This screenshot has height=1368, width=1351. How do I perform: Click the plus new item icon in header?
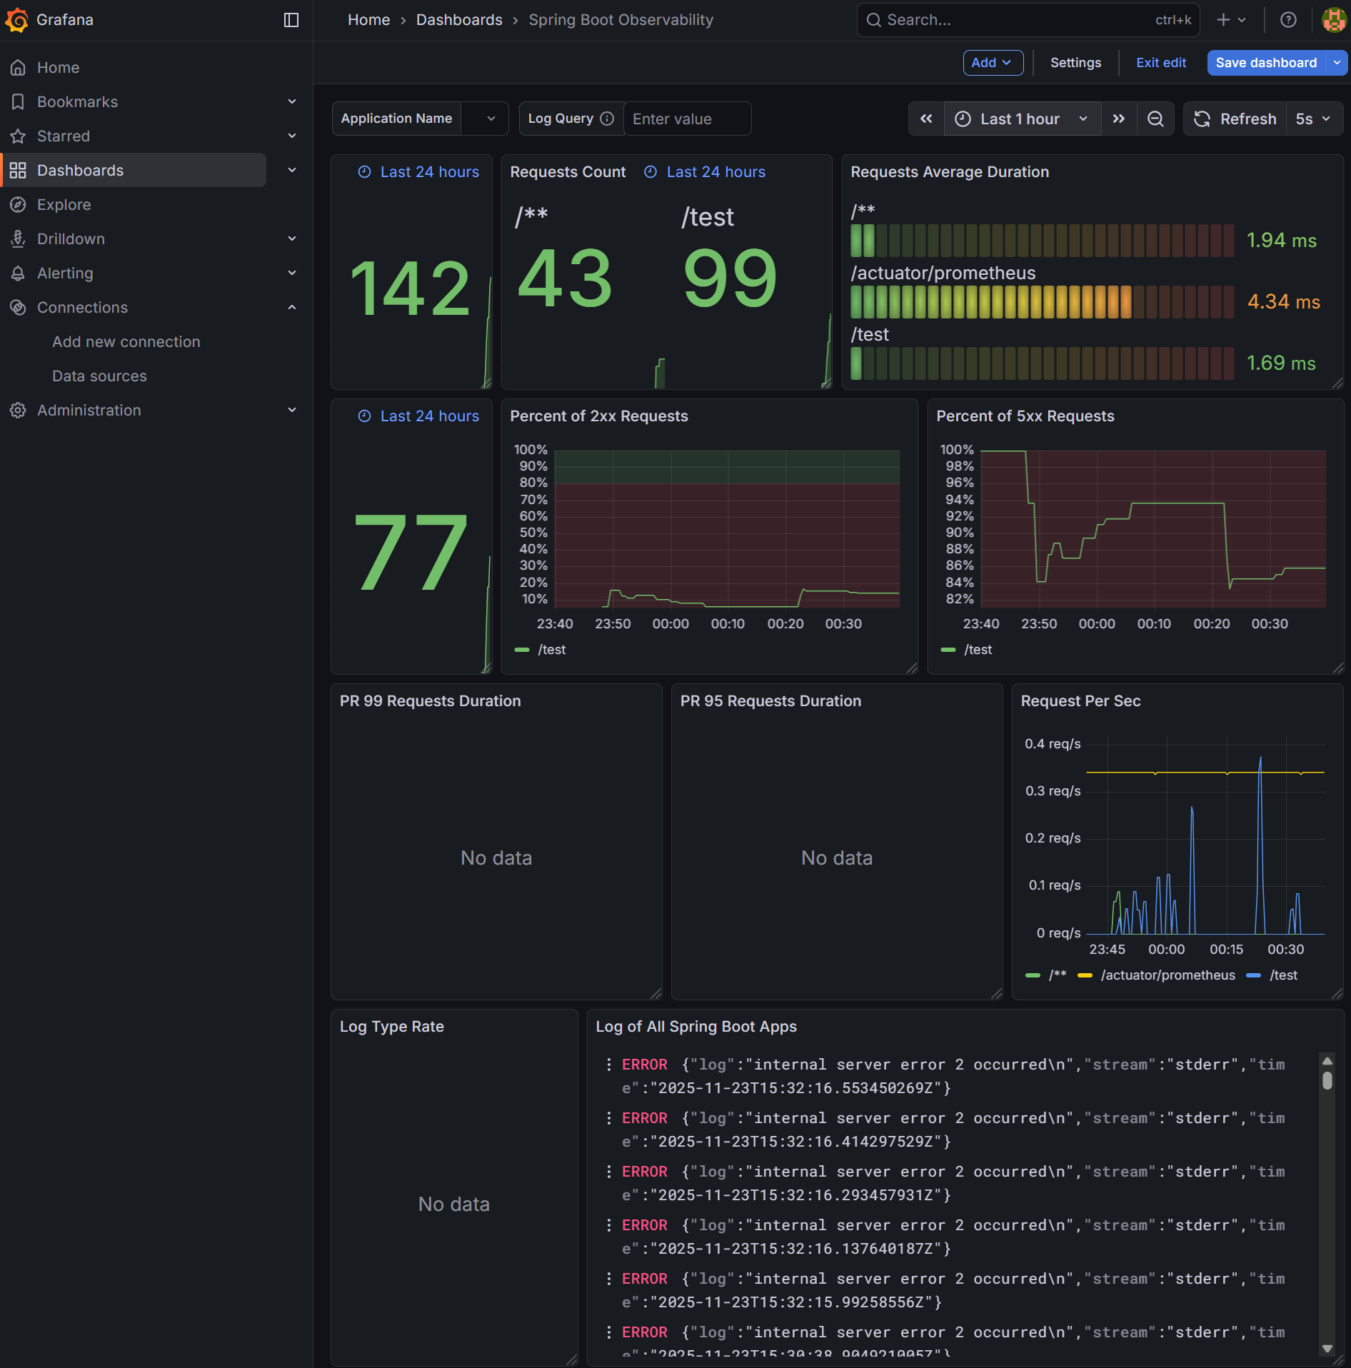click(x=1224, y=20)
